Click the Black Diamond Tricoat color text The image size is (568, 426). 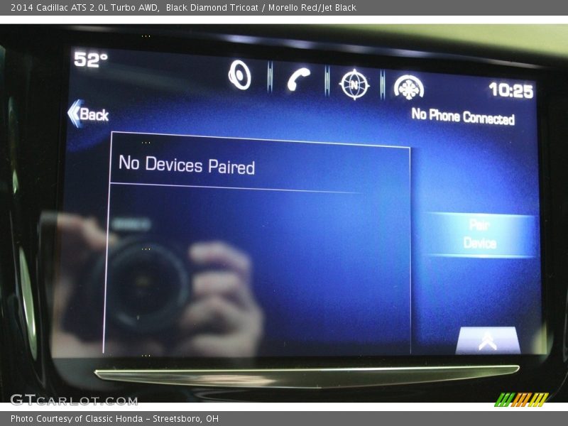(212, 8)
